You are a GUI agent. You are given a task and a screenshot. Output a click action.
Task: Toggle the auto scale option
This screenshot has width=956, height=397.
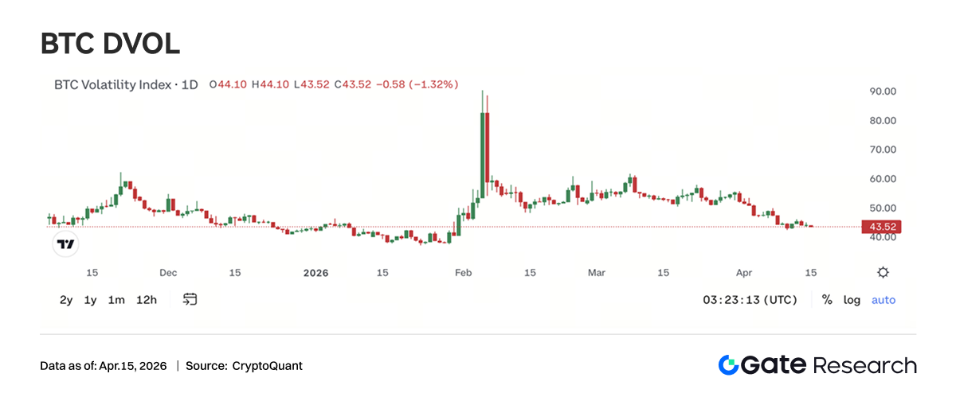(884, 300)
